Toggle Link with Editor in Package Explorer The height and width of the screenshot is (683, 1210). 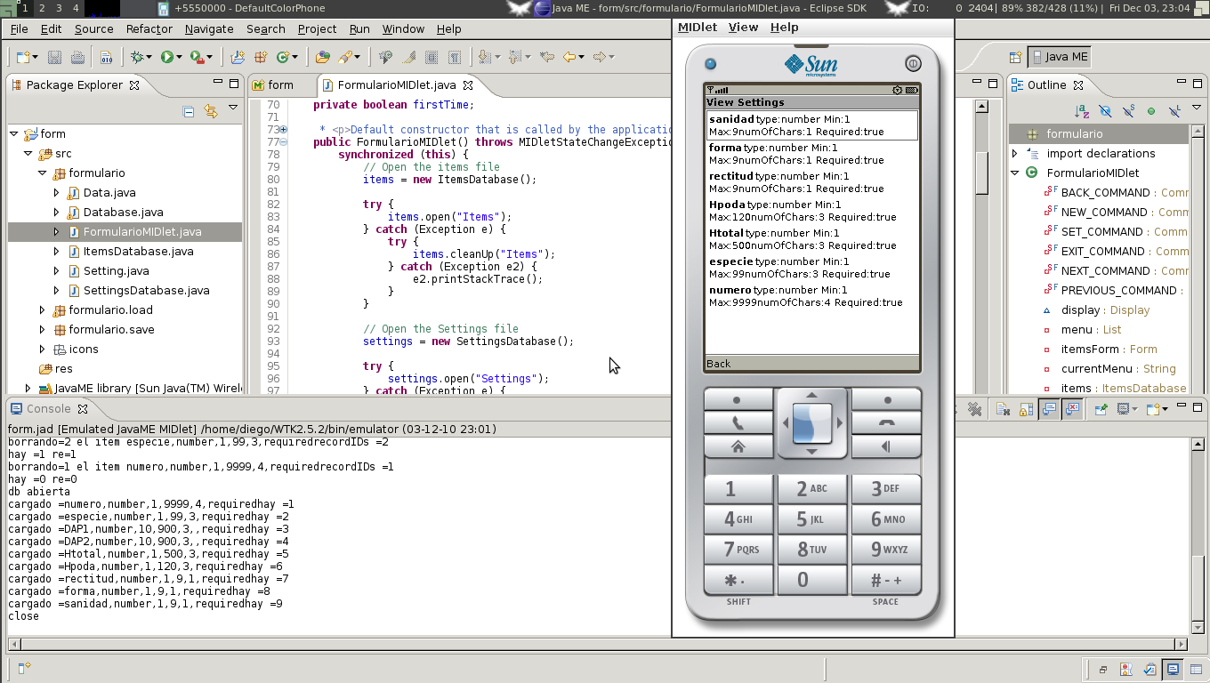[x=211, y=111]
